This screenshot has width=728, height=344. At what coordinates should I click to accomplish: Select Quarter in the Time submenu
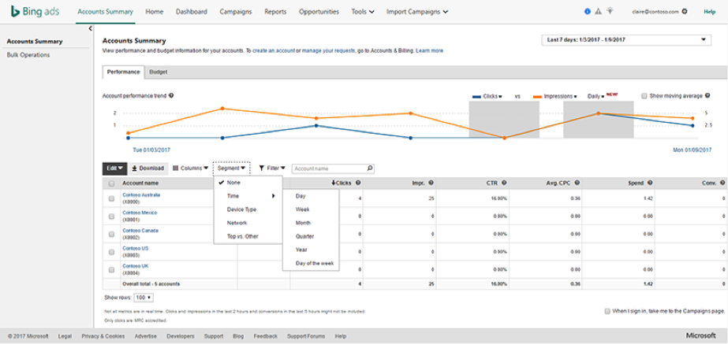311,236
